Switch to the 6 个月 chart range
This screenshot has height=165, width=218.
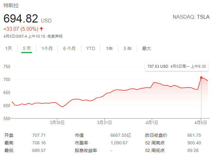70,48
